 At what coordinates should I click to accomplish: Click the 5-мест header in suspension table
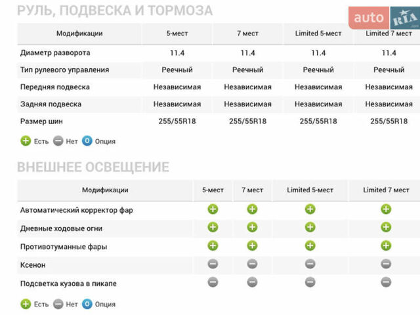coord(177,33)
